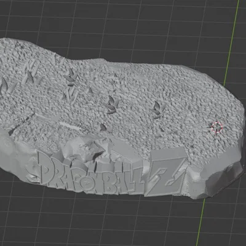Screen dimensions: 246x246
Task: Click the grass tuft closest to the 3D cursor
Action: click(158, 110)
